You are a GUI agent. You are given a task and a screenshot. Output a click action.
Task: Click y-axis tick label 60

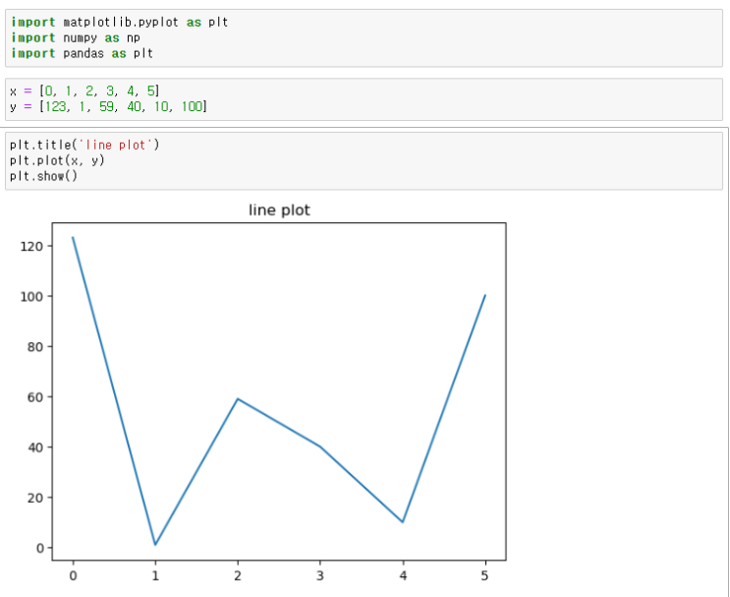tap(35, 397)
